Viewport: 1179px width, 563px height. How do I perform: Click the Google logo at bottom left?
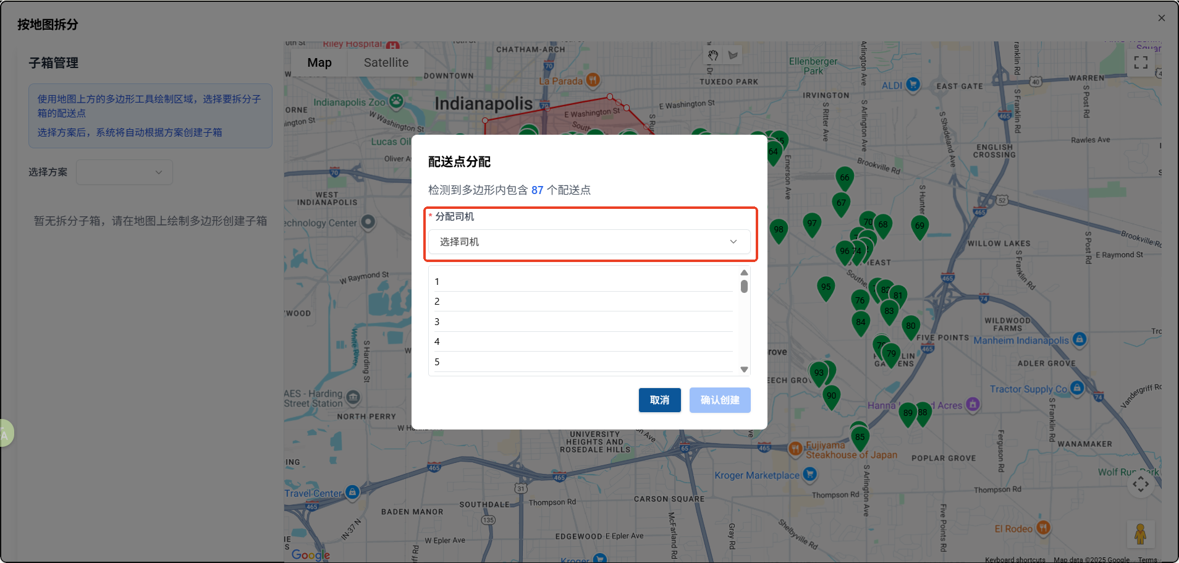310,554
